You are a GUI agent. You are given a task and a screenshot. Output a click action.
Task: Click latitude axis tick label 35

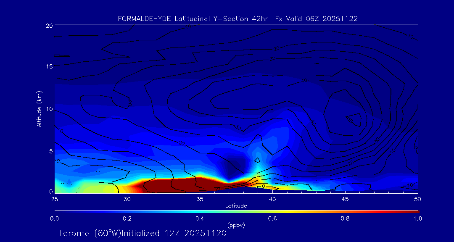point(200,199)
